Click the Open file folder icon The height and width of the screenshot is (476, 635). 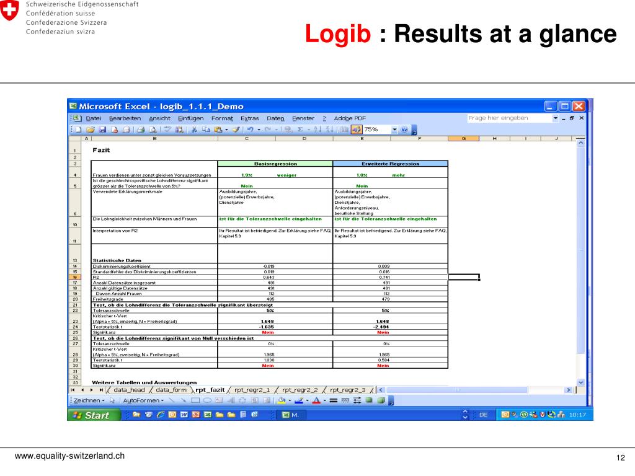[90, 130]
